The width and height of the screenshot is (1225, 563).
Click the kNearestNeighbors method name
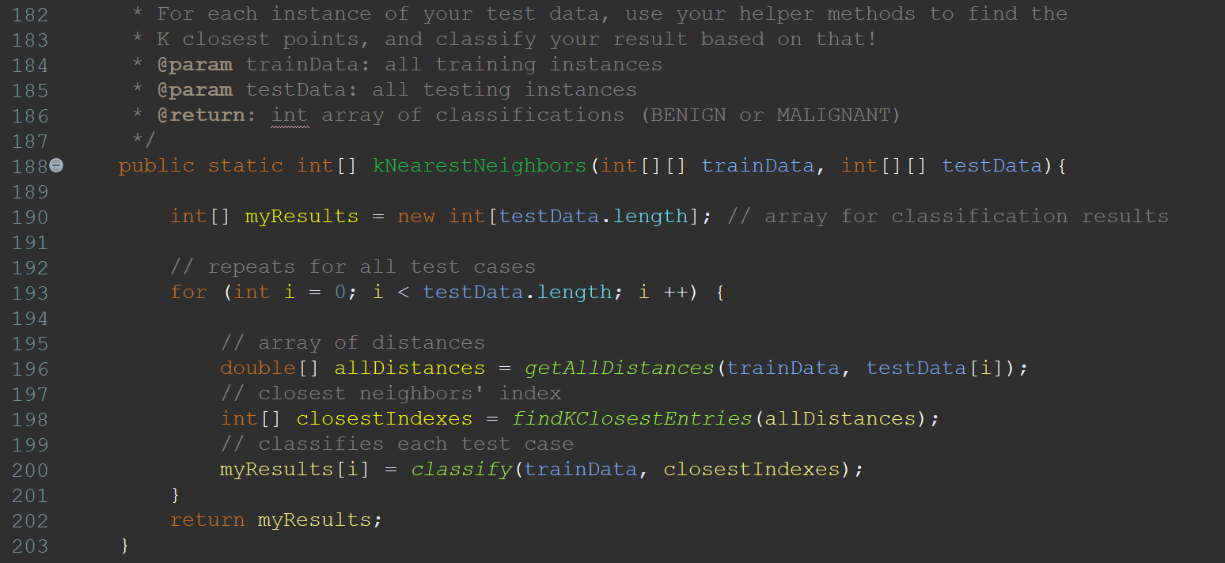coord(480,166)
